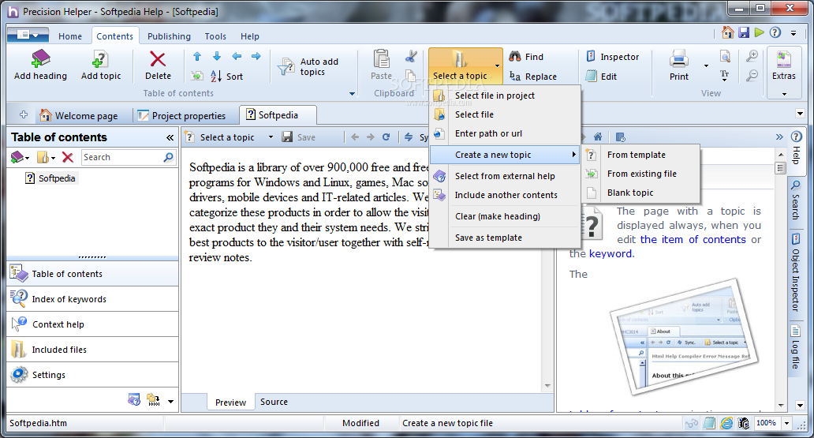
Task: Click the zoom in magnifier icon
Action: (752, 56)
